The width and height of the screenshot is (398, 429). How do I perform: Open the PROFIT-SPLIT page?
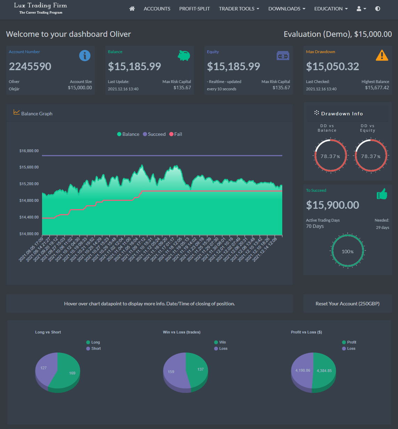pyautogui.click(x=194, y=9)
